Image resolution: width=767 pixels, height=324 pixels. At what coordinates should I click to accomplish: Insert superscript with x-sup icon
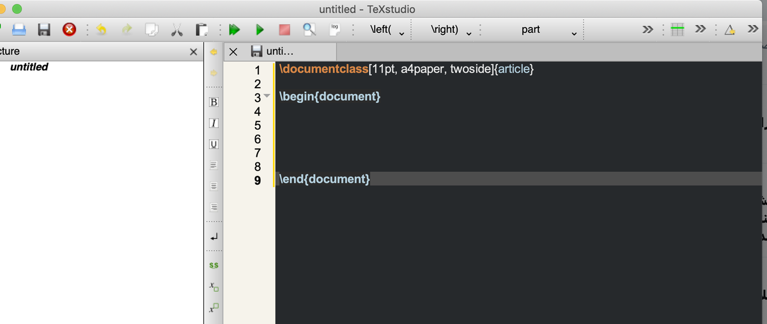pos(214,307)
